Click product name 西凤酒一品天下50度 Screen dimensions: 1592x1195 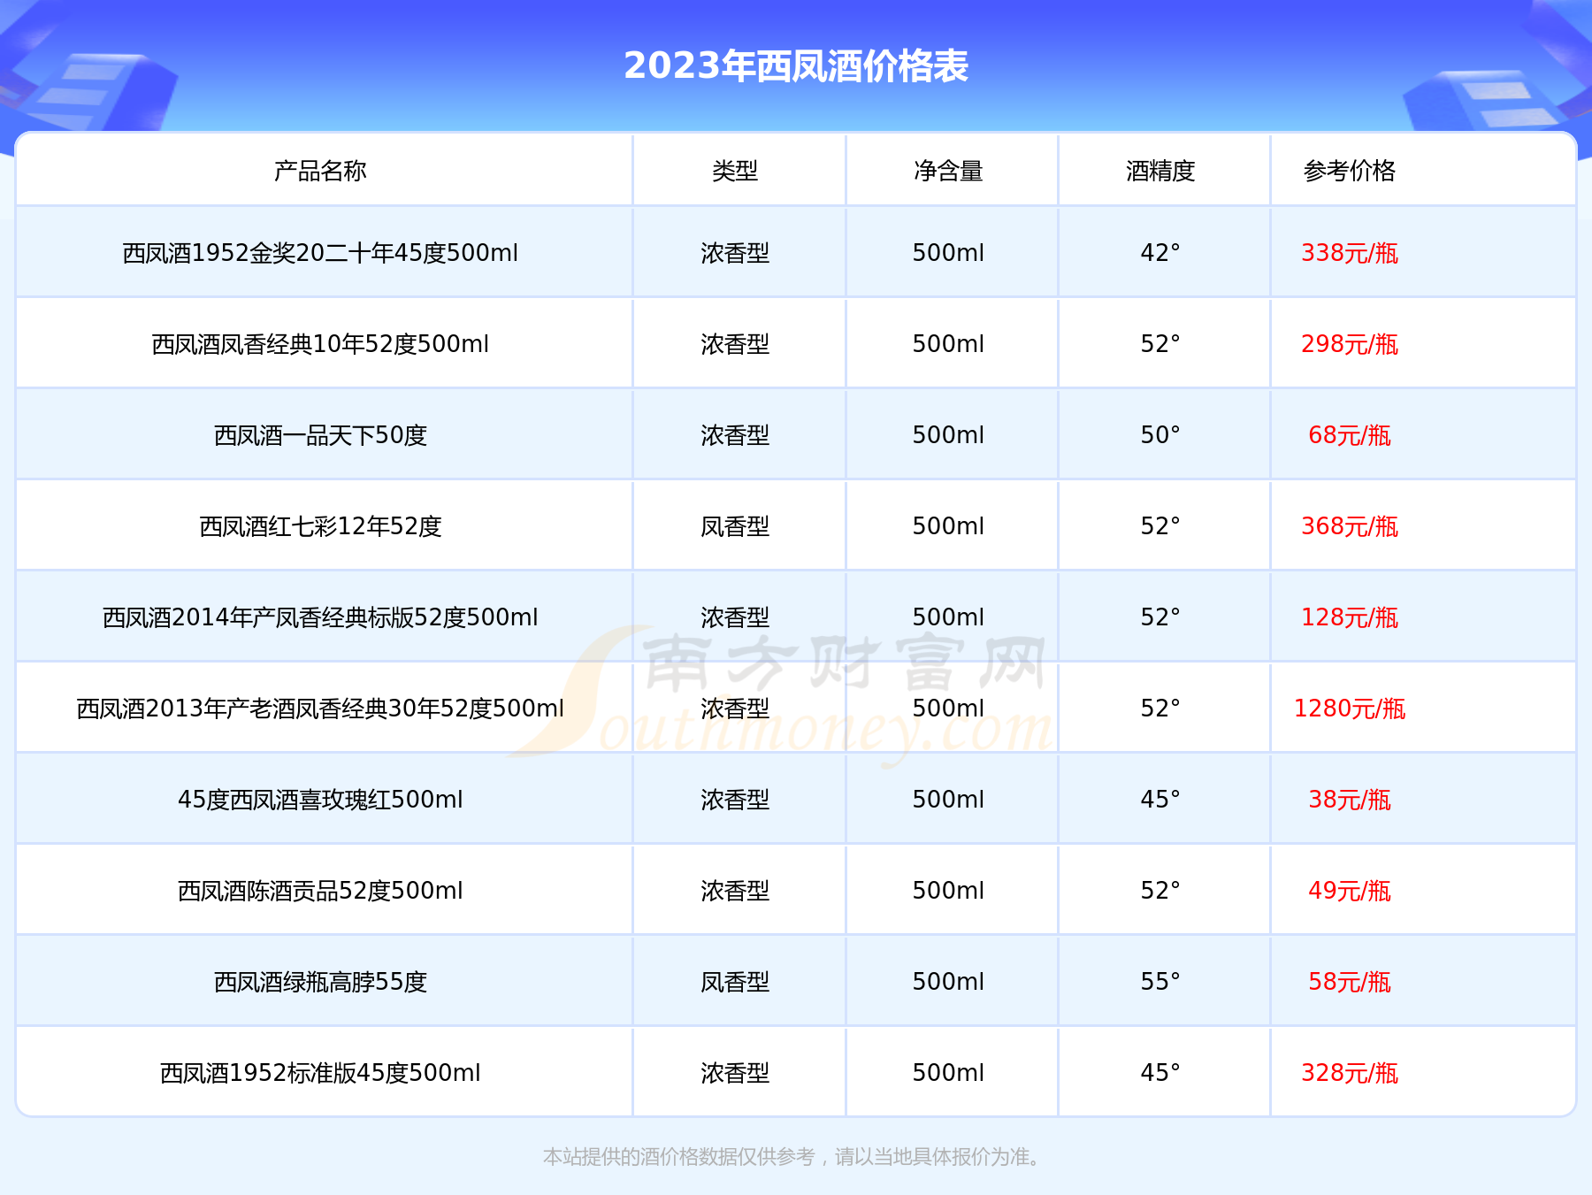[320, 435]
